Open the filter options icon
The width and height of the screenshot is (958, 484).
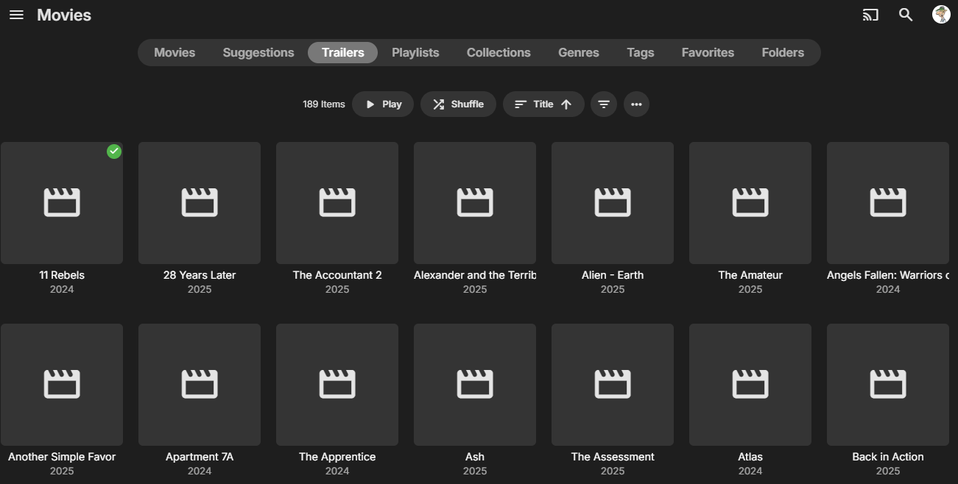click(603, 104)
